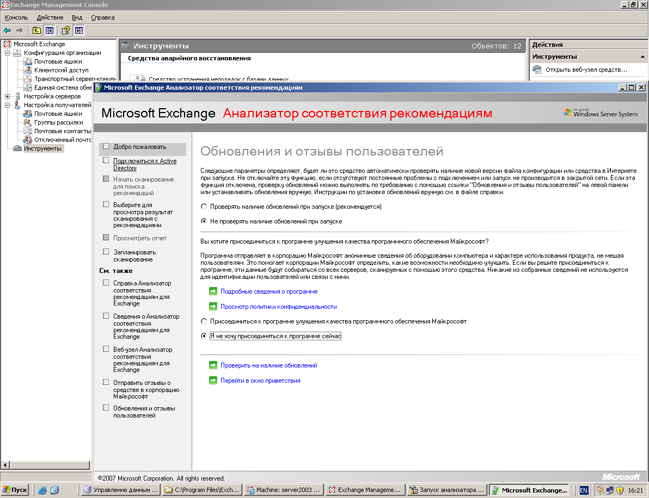Select Присоединиться к программе улучшения качества radio

point(204,321)
